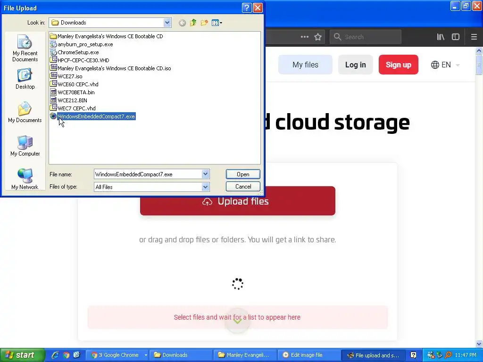Select My Computer in the places bar

click(25, 146)
